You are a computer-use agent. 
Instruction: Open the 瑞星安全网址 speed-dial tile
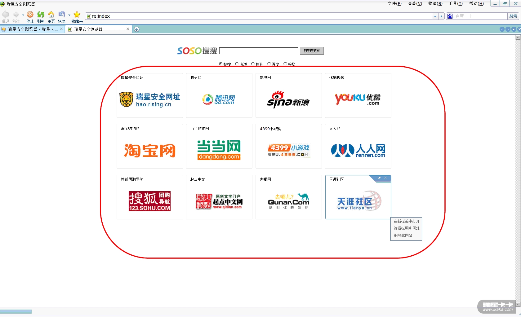[150, 95]
